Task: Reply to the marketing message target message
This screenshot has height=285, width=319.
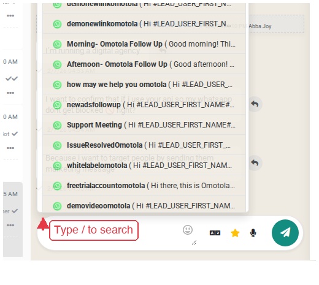Action: [x=255, y=163]
